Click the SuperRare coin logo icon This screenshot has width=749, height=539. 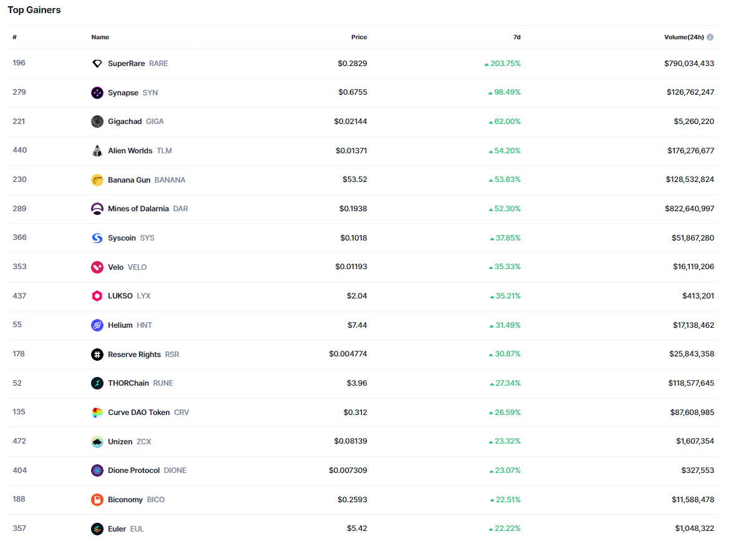click(x=97, y=64)
